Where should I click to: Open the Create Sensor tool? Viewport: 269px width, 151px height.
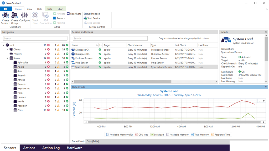click(x=6, y=18)
